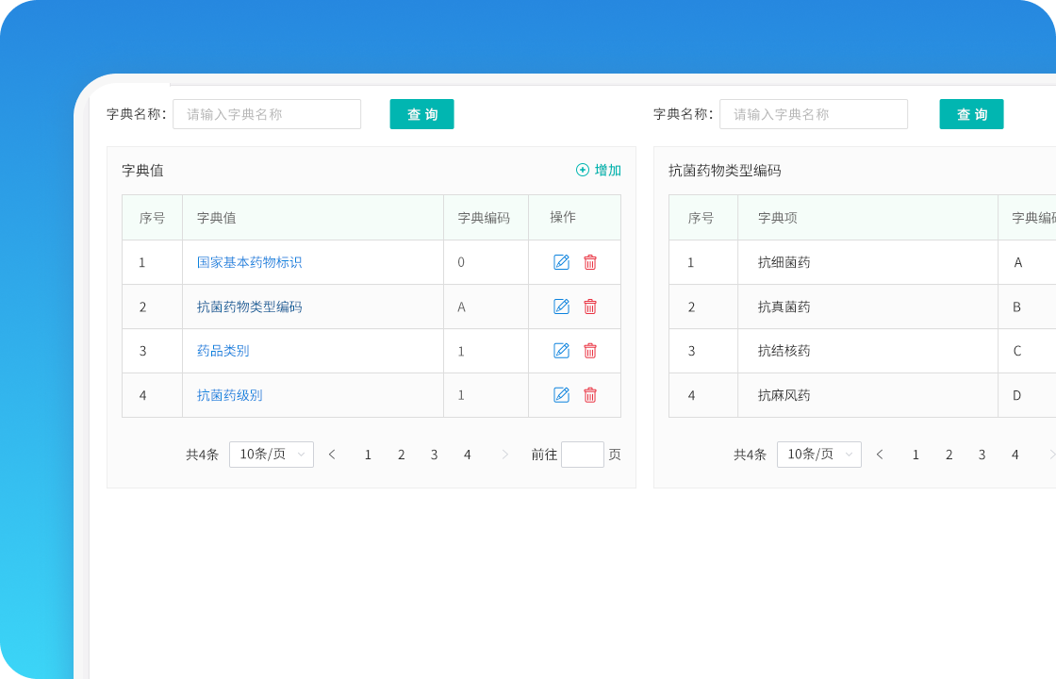Click the 增加 add button in 字典值 panel

point(598,170)
